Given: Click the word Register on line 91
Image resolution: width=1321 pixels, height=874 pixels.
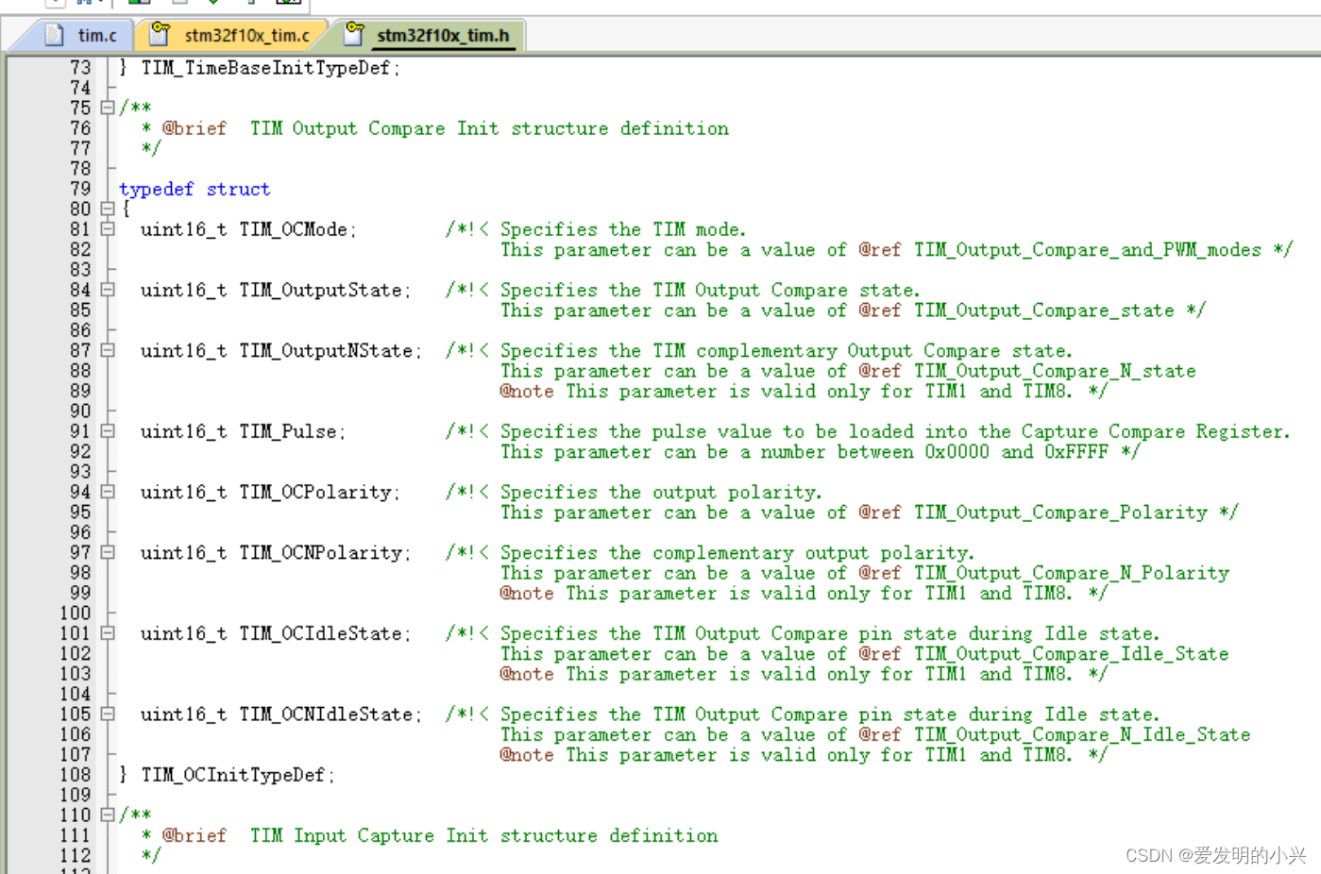Looking at the screenshot, I should [1240, 431].
